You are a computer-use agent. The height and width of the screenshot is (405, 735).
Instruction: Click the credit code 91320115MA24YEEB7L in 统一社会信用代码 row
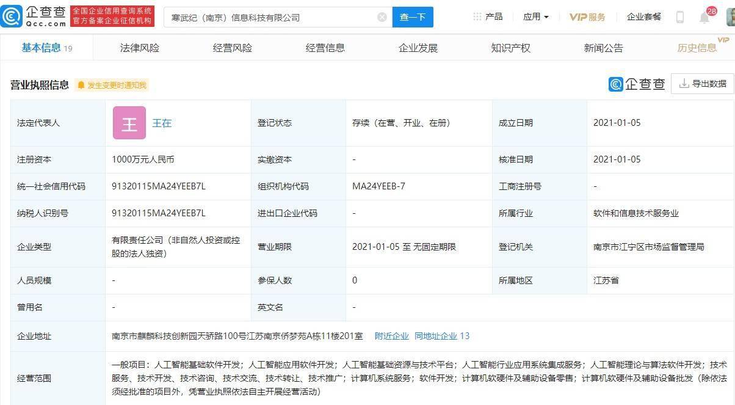159,186
